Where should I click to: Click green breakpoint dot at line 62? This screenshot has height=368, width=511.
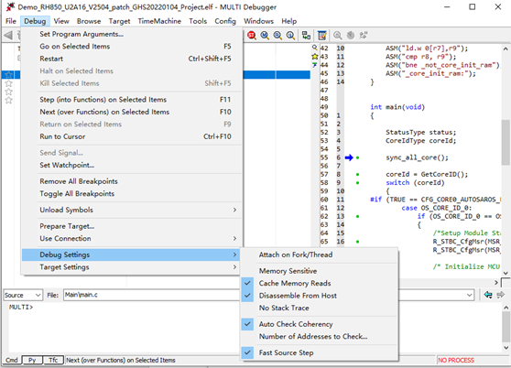coord(357,217)
